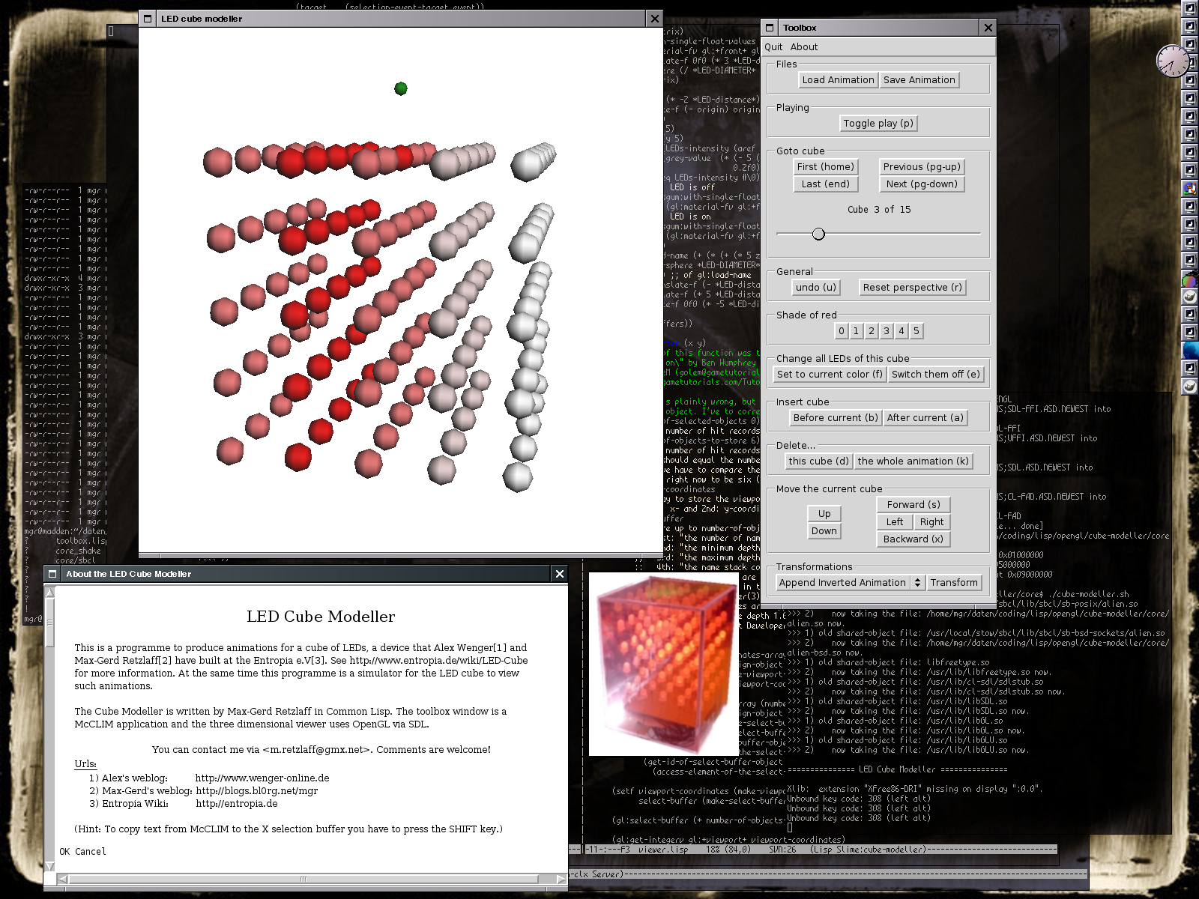
Task: Select shade of red 0
Action: point(842,331)
